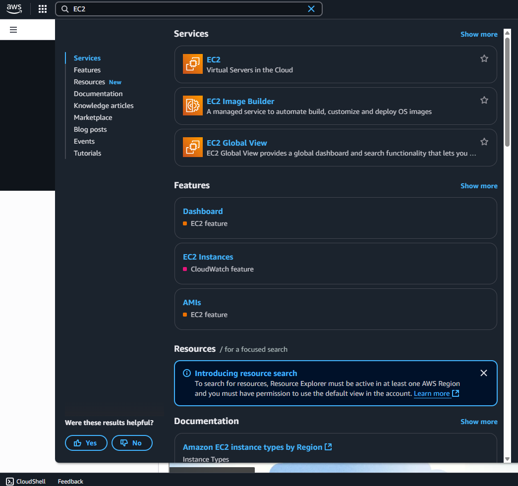The width and height of the screenshot is (518, 486).
Task: Toggle the star on EC2 Global View
Action: point(484,141)
